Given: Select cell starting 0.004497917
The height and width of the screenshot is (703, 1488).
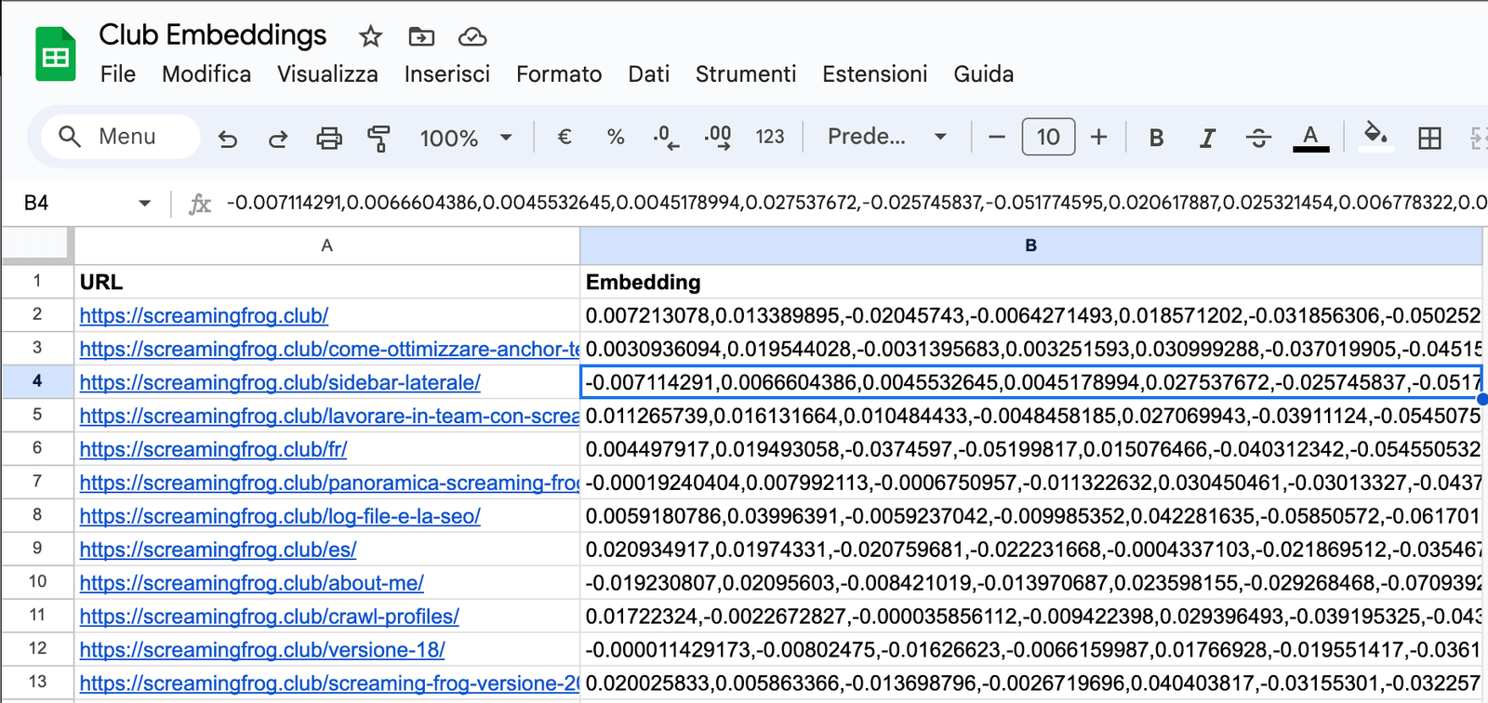Looking at the screenshot, I should (x=1030, y=449).
